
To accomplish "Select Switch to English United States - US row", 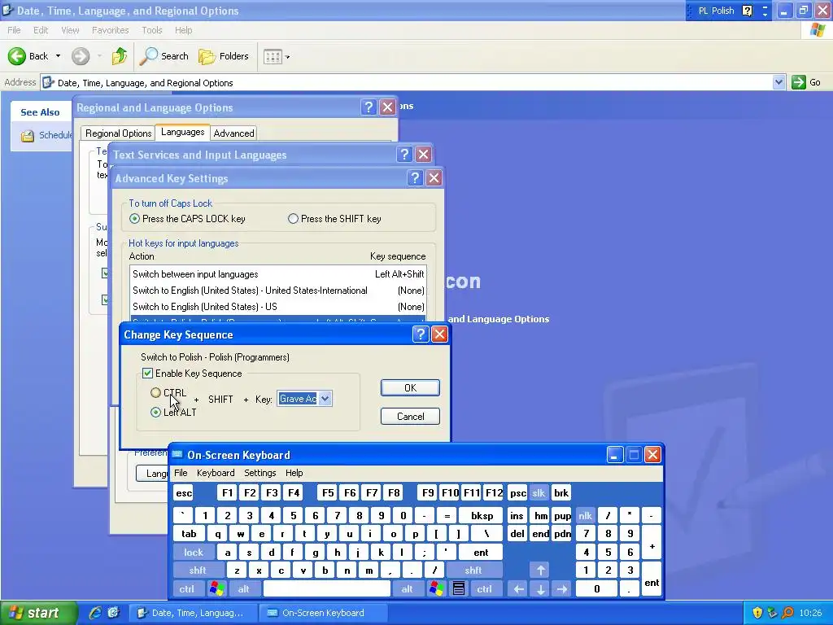I will 278,307.
